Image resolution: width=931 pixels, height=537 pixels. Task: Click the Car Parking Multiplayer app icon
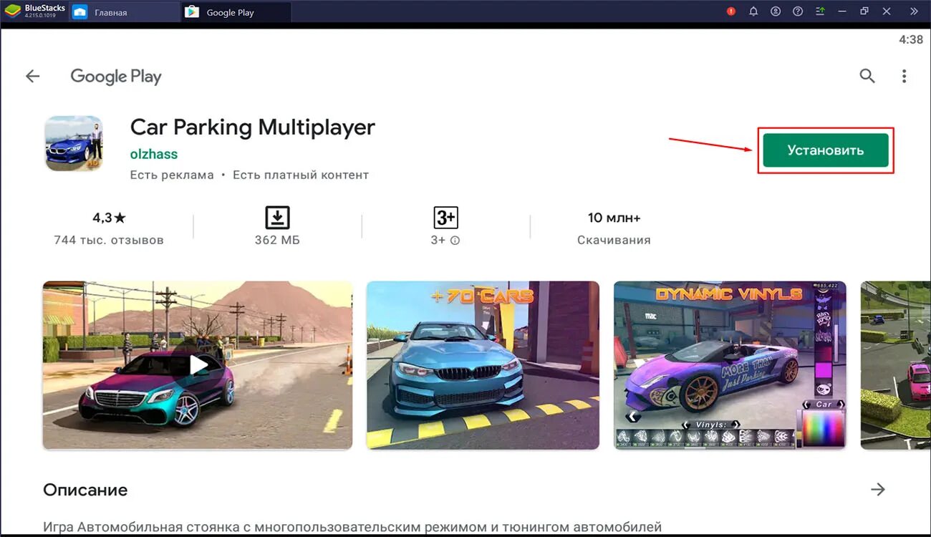(x=74, y=143)
